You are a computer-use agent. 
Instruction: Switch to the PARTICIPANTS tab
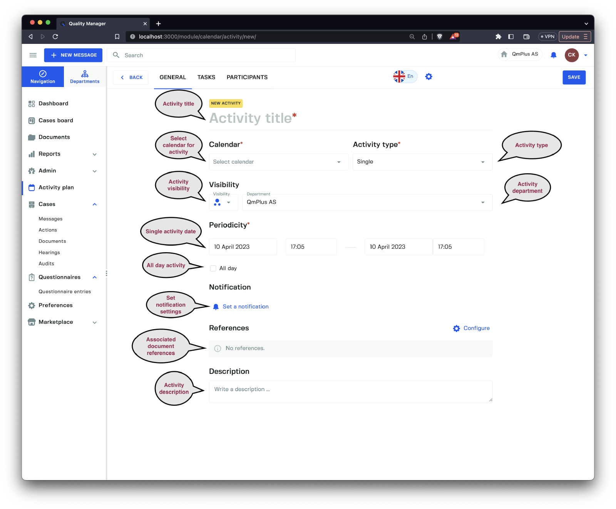click(x=247, y=77)
